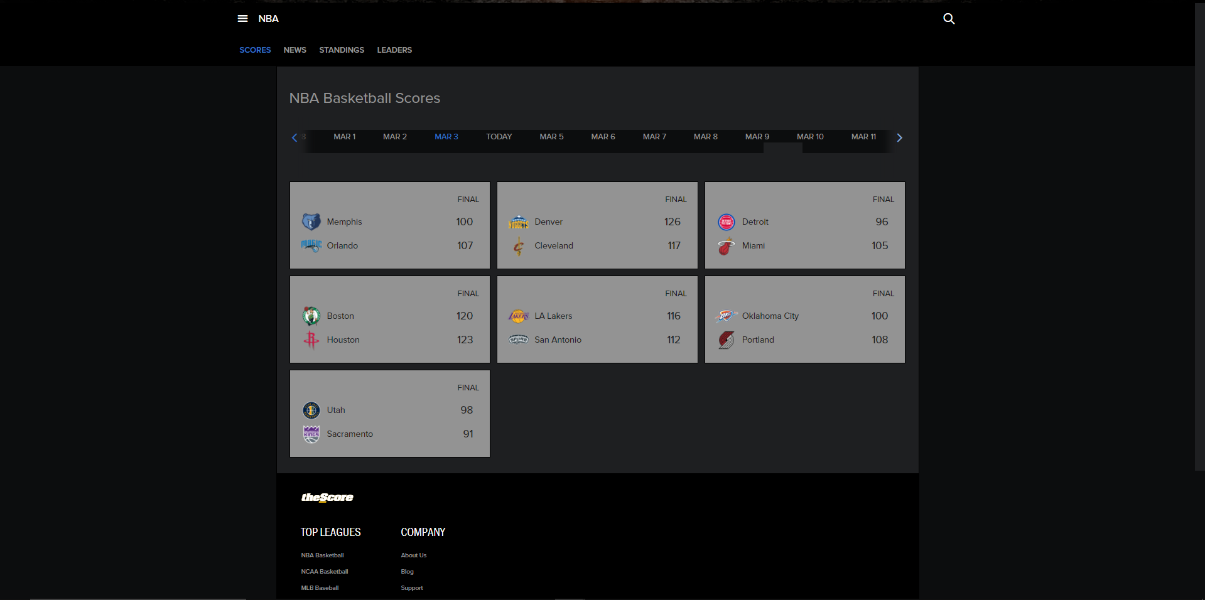Screen dimensions: 1205x600
Task: Click FINAL status on Lakers-San Antonio card
Action: pyautogui.click(x=676, y=294)
